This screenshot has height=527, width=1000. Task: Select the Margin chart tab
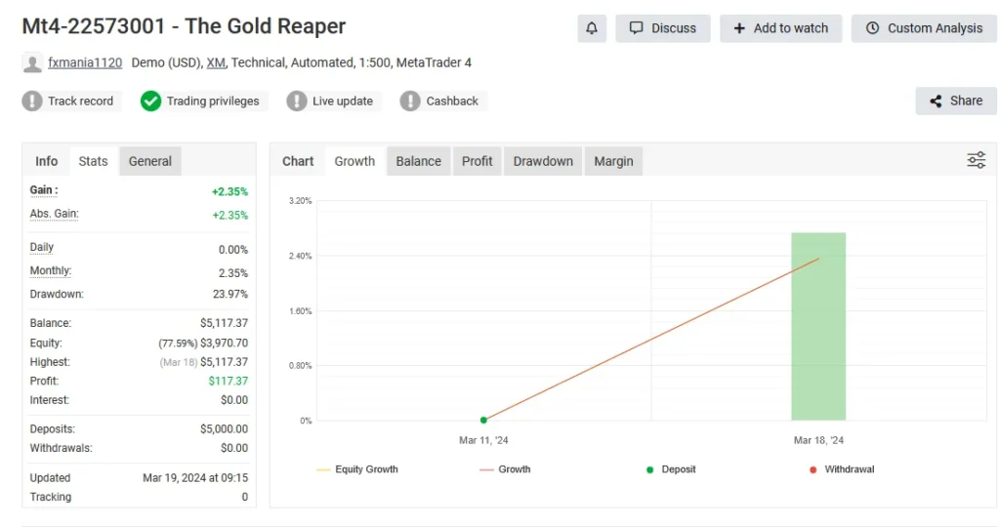(613, 161)
